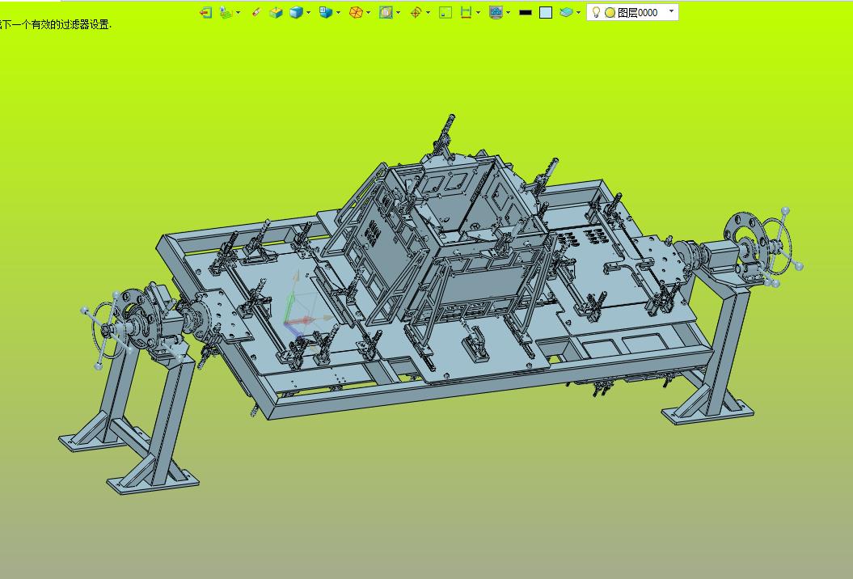Open the 图层0000 layer selection dropdown
This screenshot has height=579, width=853.
tap(633, 12)
